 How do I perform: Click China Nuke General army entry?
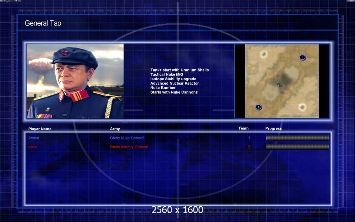point(127,138)
